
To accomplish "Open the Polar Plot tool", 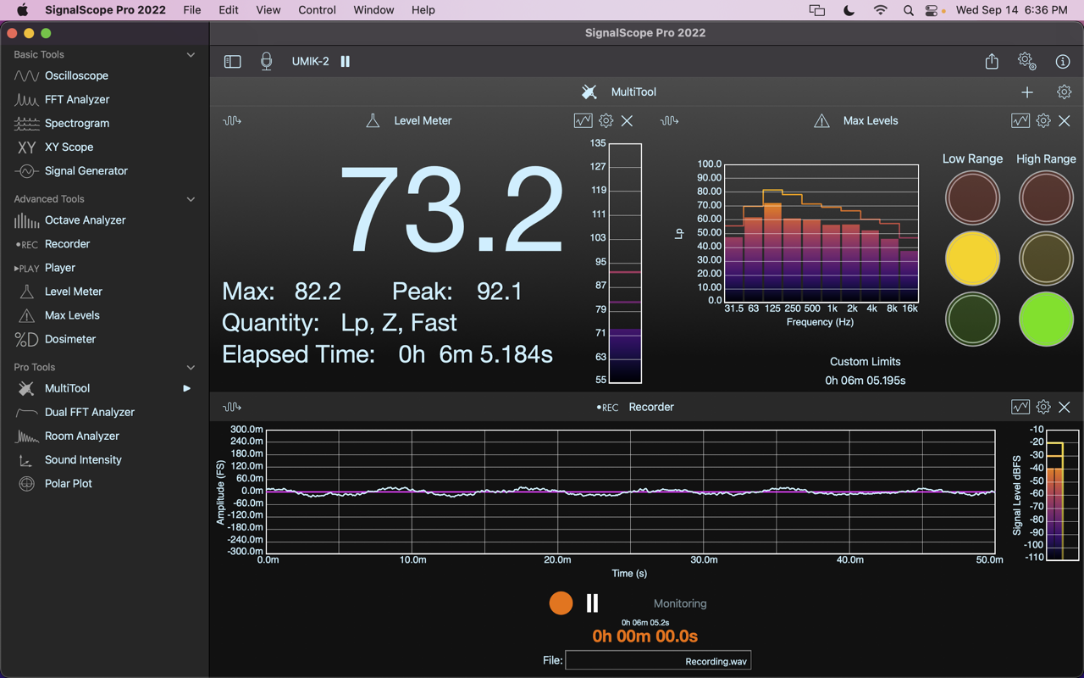I will (68, 483).
